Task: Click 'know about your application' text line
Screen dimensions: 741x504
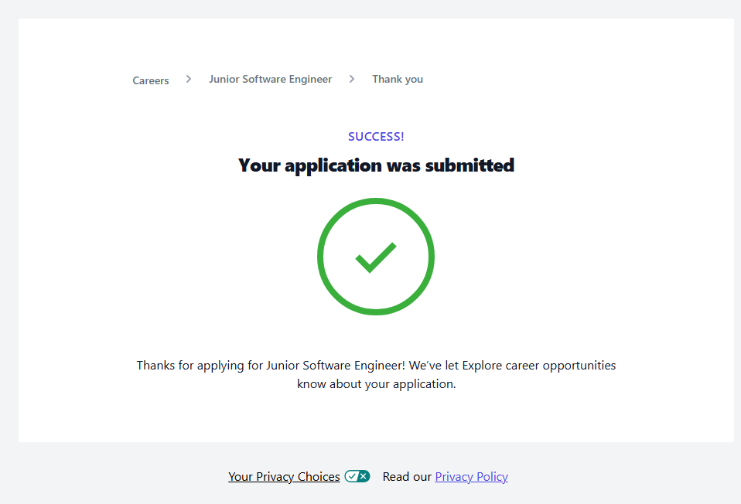Action: click(377, 383)
